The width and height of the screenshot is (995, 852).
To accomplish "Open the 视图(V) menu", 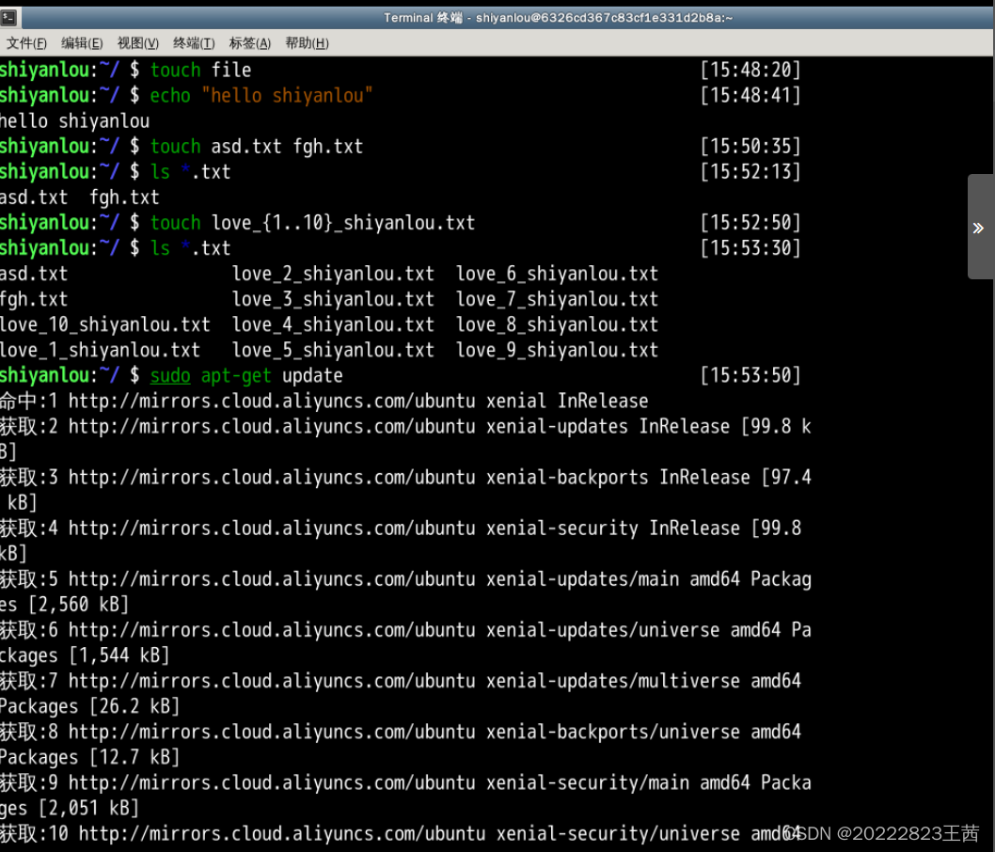I will (137, 43).
